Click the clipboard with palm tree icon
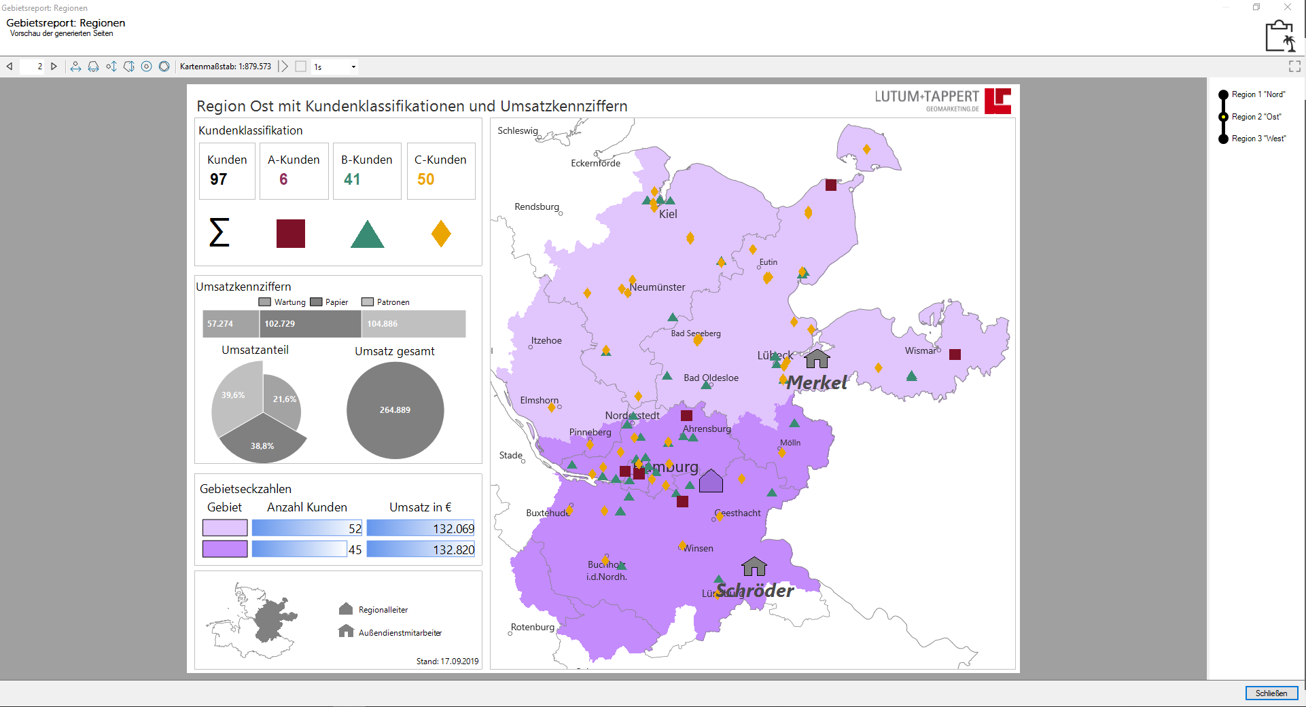Image resolution: width=1306 pixels, height=707 pixels. point(1280,36)
